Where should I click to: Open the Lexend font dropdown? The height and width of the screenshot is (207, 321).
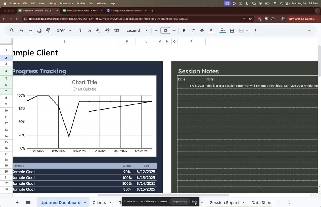pos(137,30)
